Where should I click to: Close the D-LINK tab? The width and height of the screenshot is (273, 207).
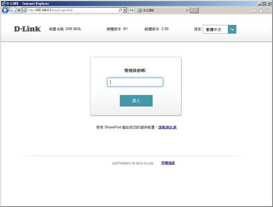point(187,10)
